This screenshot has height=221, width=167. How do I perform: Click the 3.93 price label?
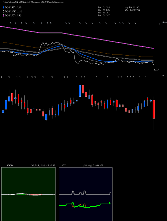click(156, 70)
